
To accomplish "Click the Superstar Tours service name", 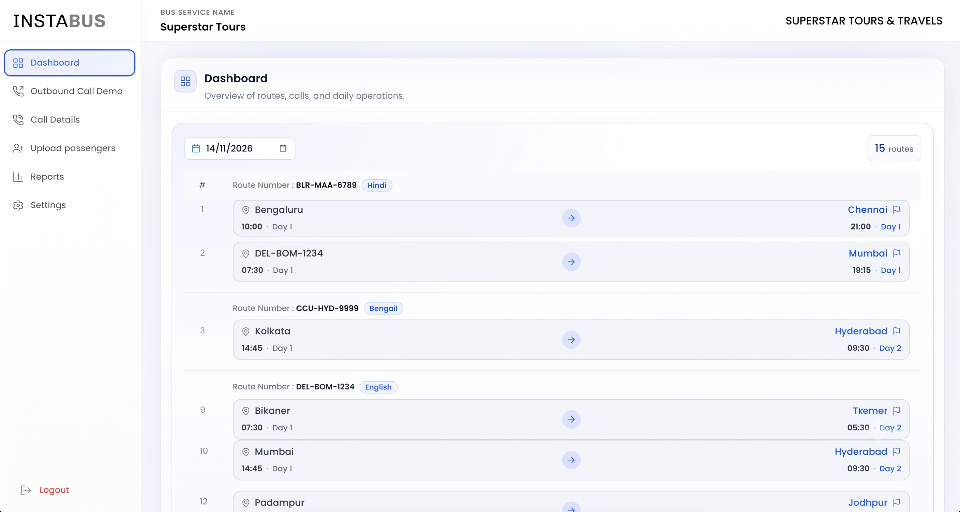I will (x=203, y=27).
